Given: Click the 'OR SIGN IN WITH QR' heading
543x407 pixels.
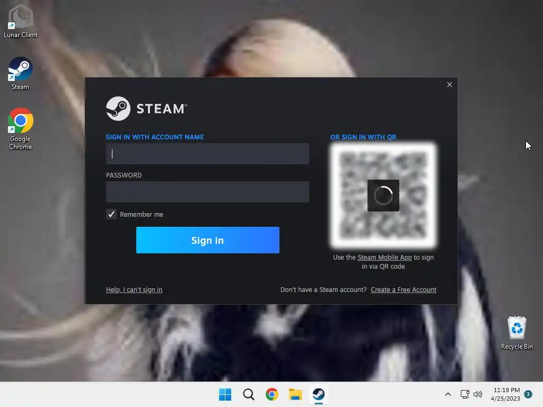Looking at the screenshot, I should click(363, 137).
